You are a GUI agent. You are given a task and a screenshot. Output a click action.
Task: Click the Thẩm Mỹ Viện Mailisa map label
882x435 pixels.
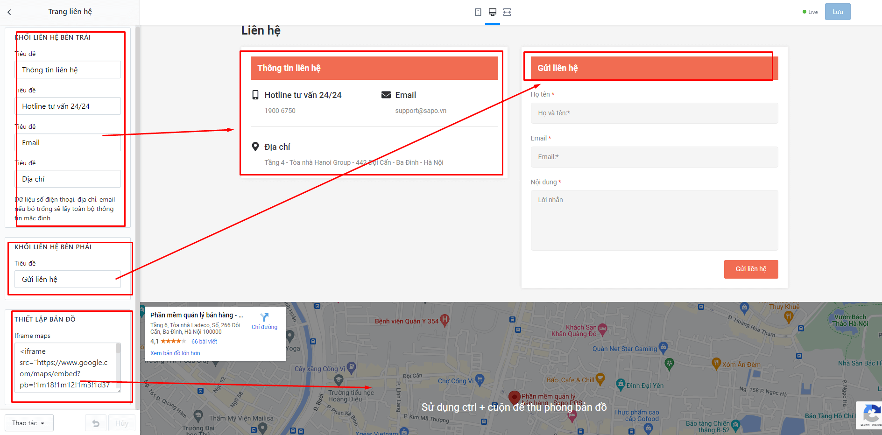point(241,418)
